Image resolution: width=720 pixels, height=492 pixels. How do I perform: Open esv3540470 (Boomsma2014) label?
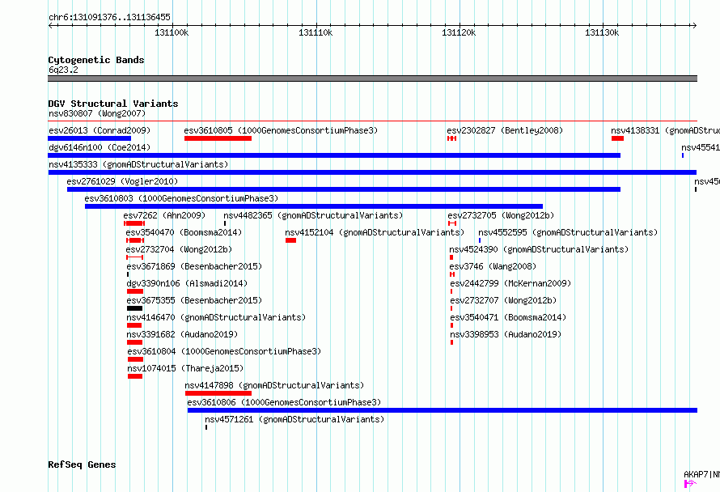point(184,232)
